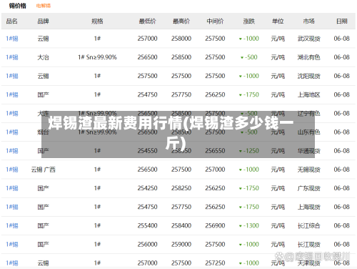Click the 256900 middle price cell

click(x=215, y=225)
